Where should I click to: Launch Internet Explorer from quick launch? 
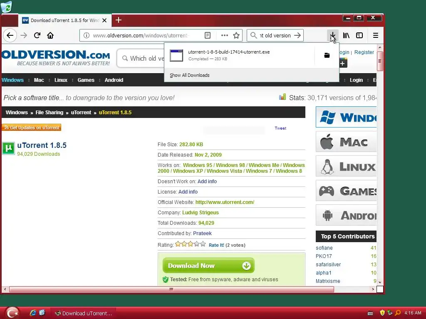click(x=33, y=313)
